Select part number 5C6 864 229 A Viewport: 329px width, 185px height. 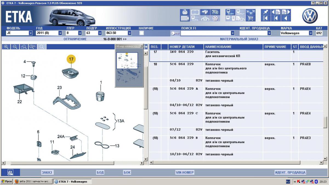184,89
